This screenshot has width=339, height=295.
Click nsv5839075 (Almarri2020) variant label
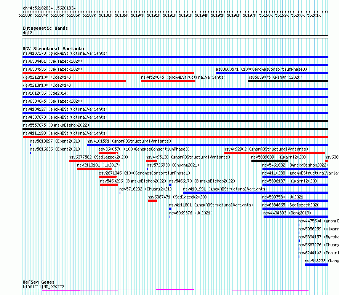[275, 77]
